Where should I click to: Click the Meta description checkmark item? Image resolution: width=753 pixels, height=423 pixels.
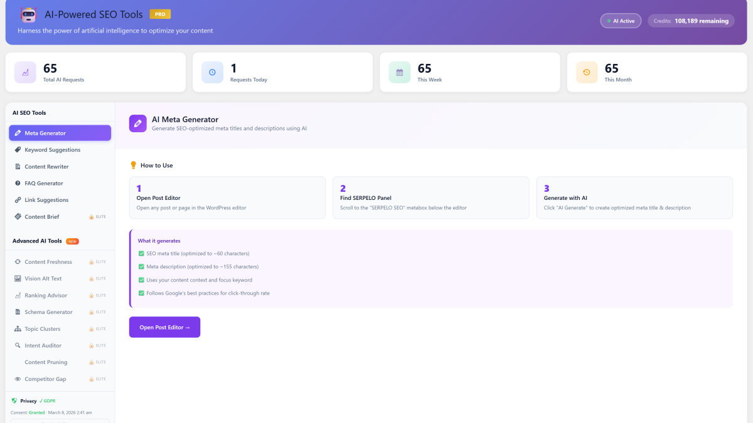(142, 266)
